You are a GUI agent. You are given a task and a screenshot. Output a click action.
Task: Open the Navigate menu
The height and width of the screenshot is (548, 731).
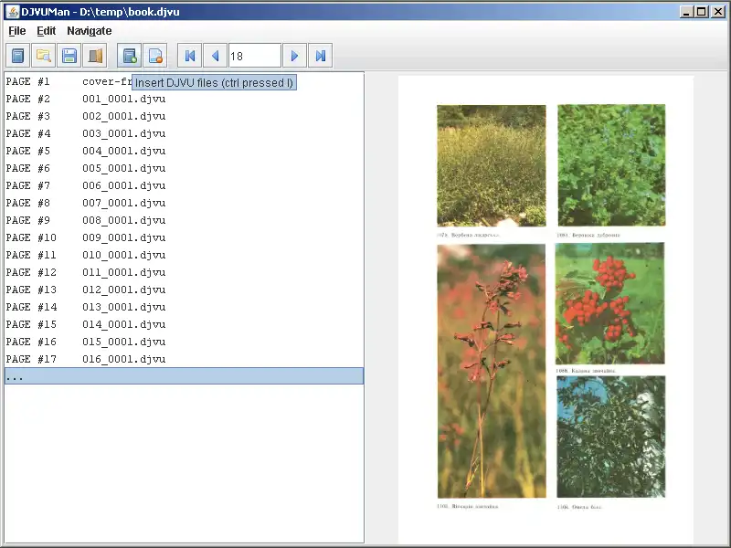89,31
